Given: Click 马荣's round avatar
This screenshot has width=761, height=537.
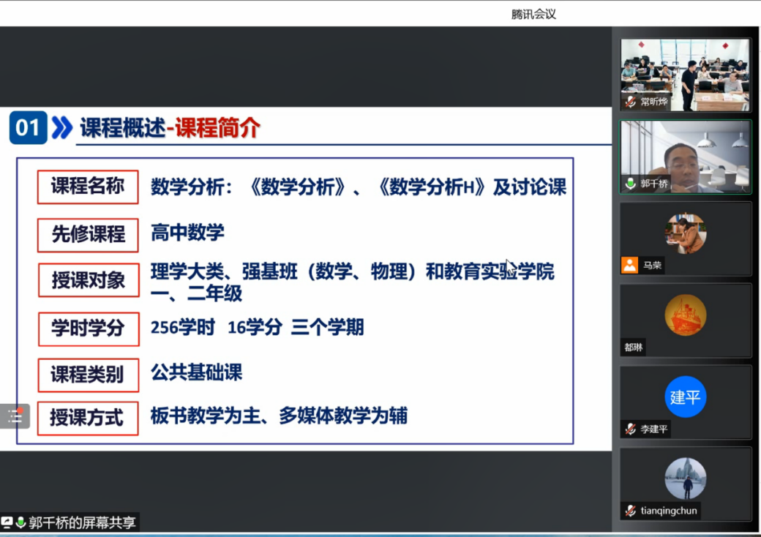Looking at the screenshot, I should pyautogui.click(x=685, y=233).
